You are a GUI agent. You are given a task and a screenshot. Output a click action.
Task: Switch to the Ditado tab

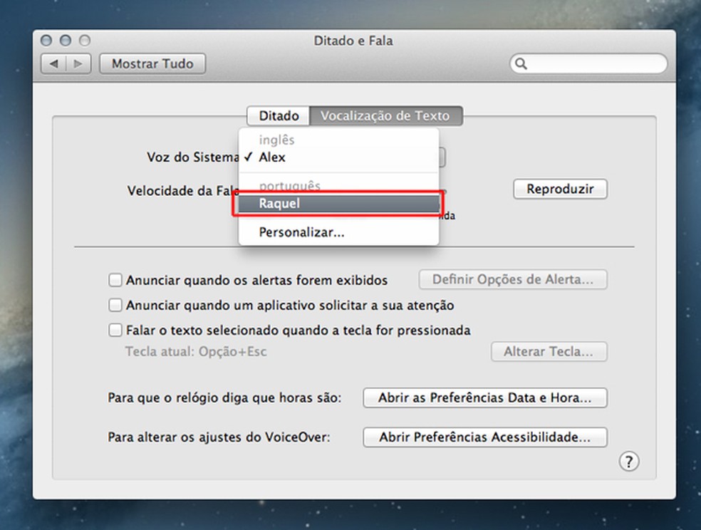pyautogui.click(x=277, y=115)
